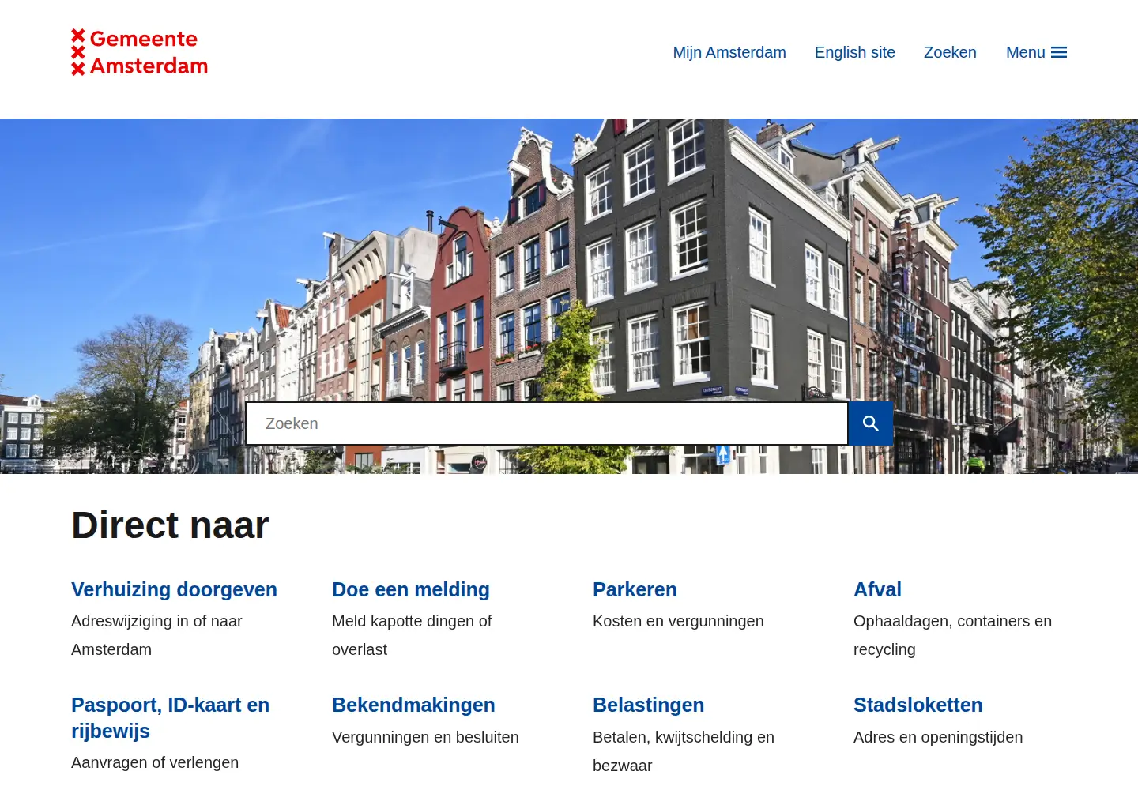The width and height of the screenshot is (1138, 790).
Task: Click the "Direct naar" heading
Action: click(x=170, y=525)
